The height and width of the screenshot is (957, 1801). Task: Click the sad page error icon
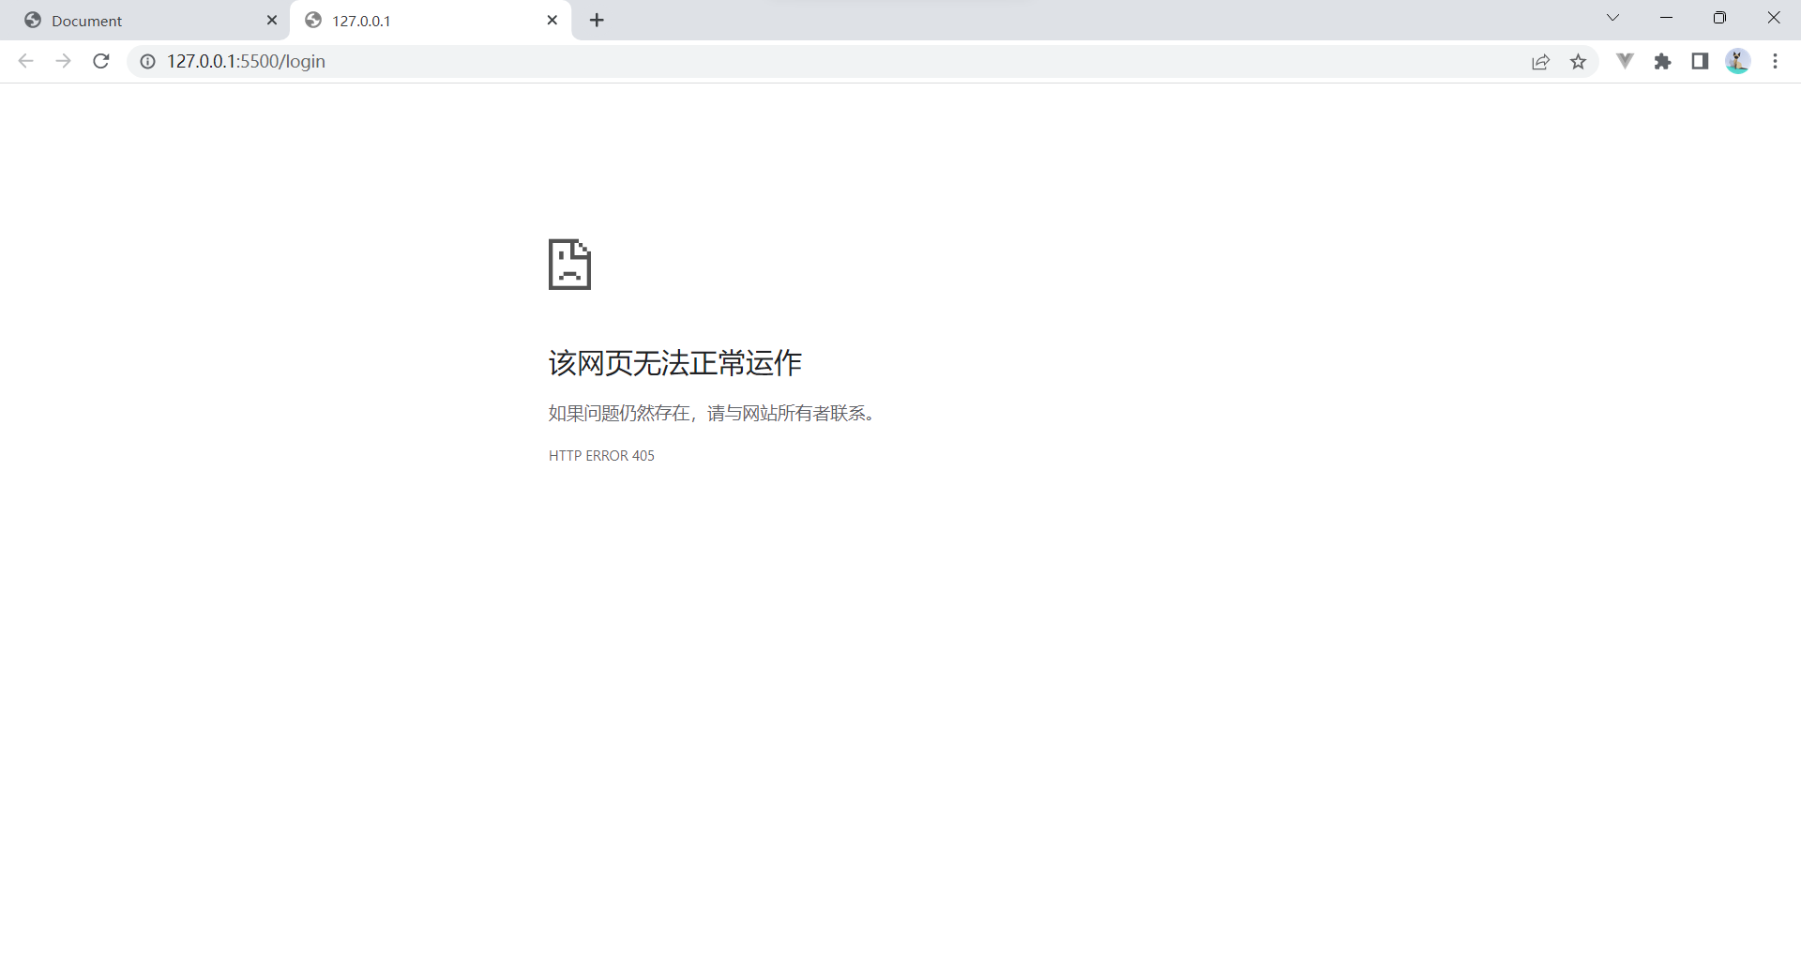568,265
